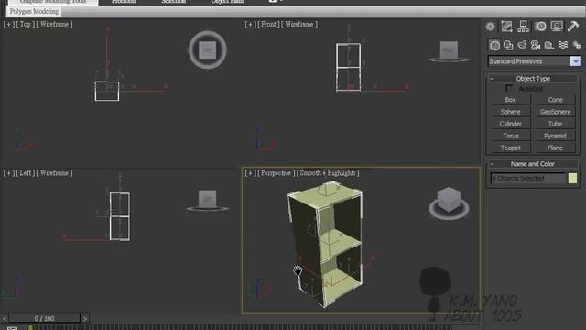
Task: Create a GeoSphere primitive
Action: tap(555, 112)
